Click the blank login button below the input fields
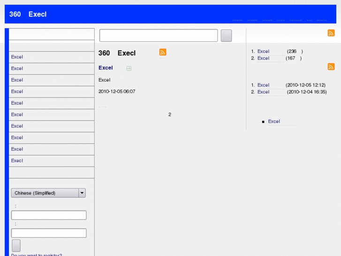 (16, 246)
